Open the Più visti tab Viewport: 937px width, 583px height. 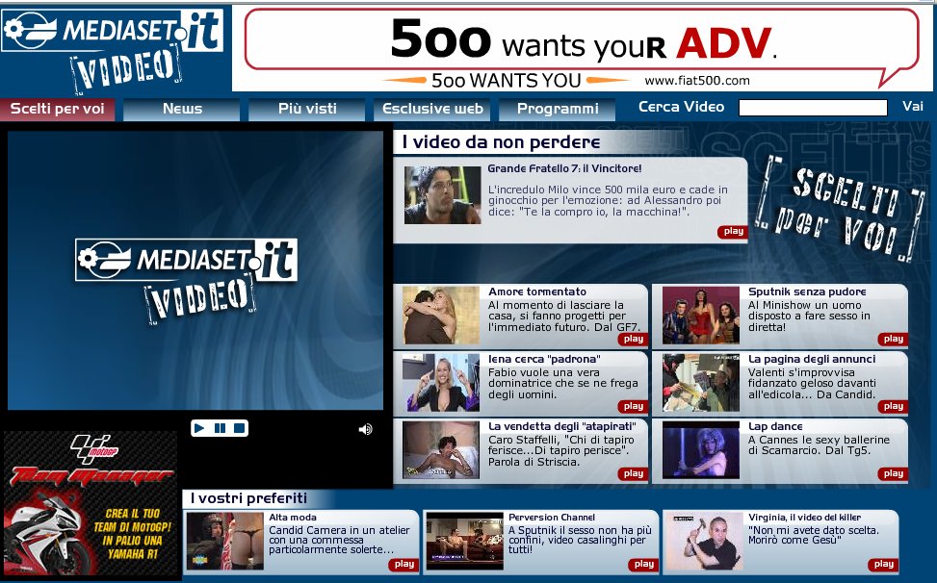pos(307,110)
